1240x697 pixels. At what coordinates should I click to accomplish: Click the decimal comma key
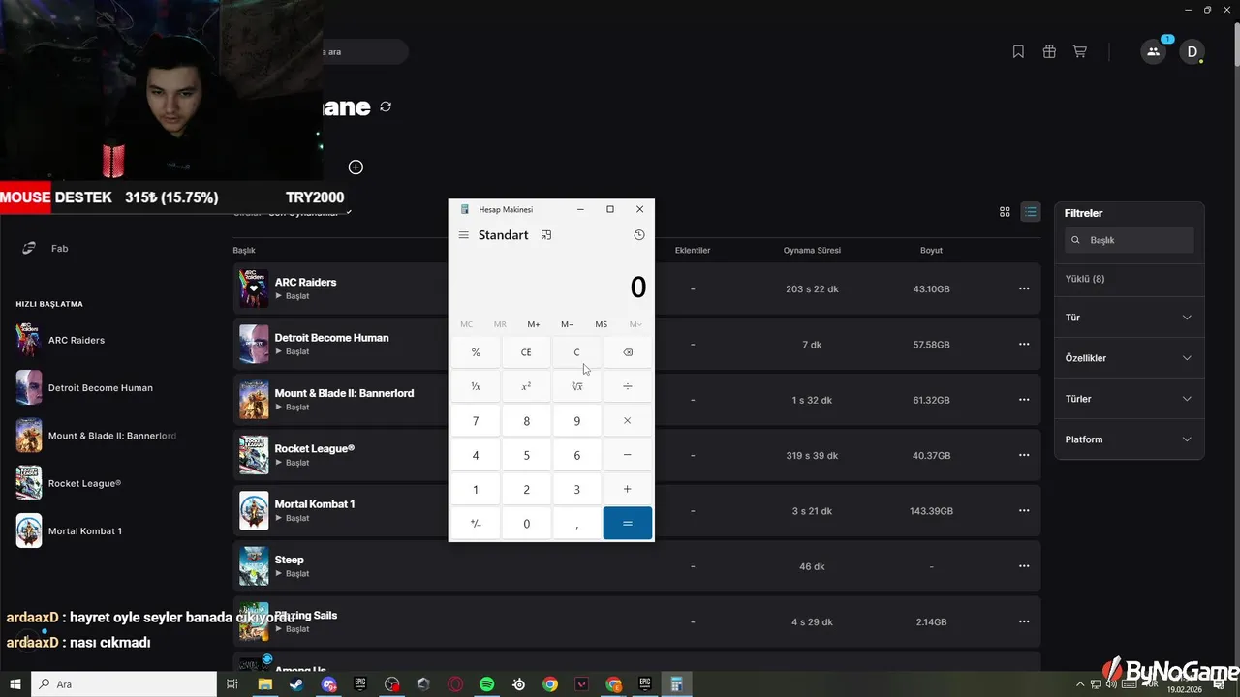pos(576,523)
